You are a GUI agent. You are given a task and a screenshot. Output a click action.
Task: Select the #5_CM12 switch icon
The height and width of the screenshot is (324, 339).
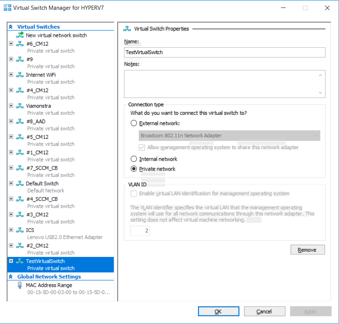pos(20,137)
